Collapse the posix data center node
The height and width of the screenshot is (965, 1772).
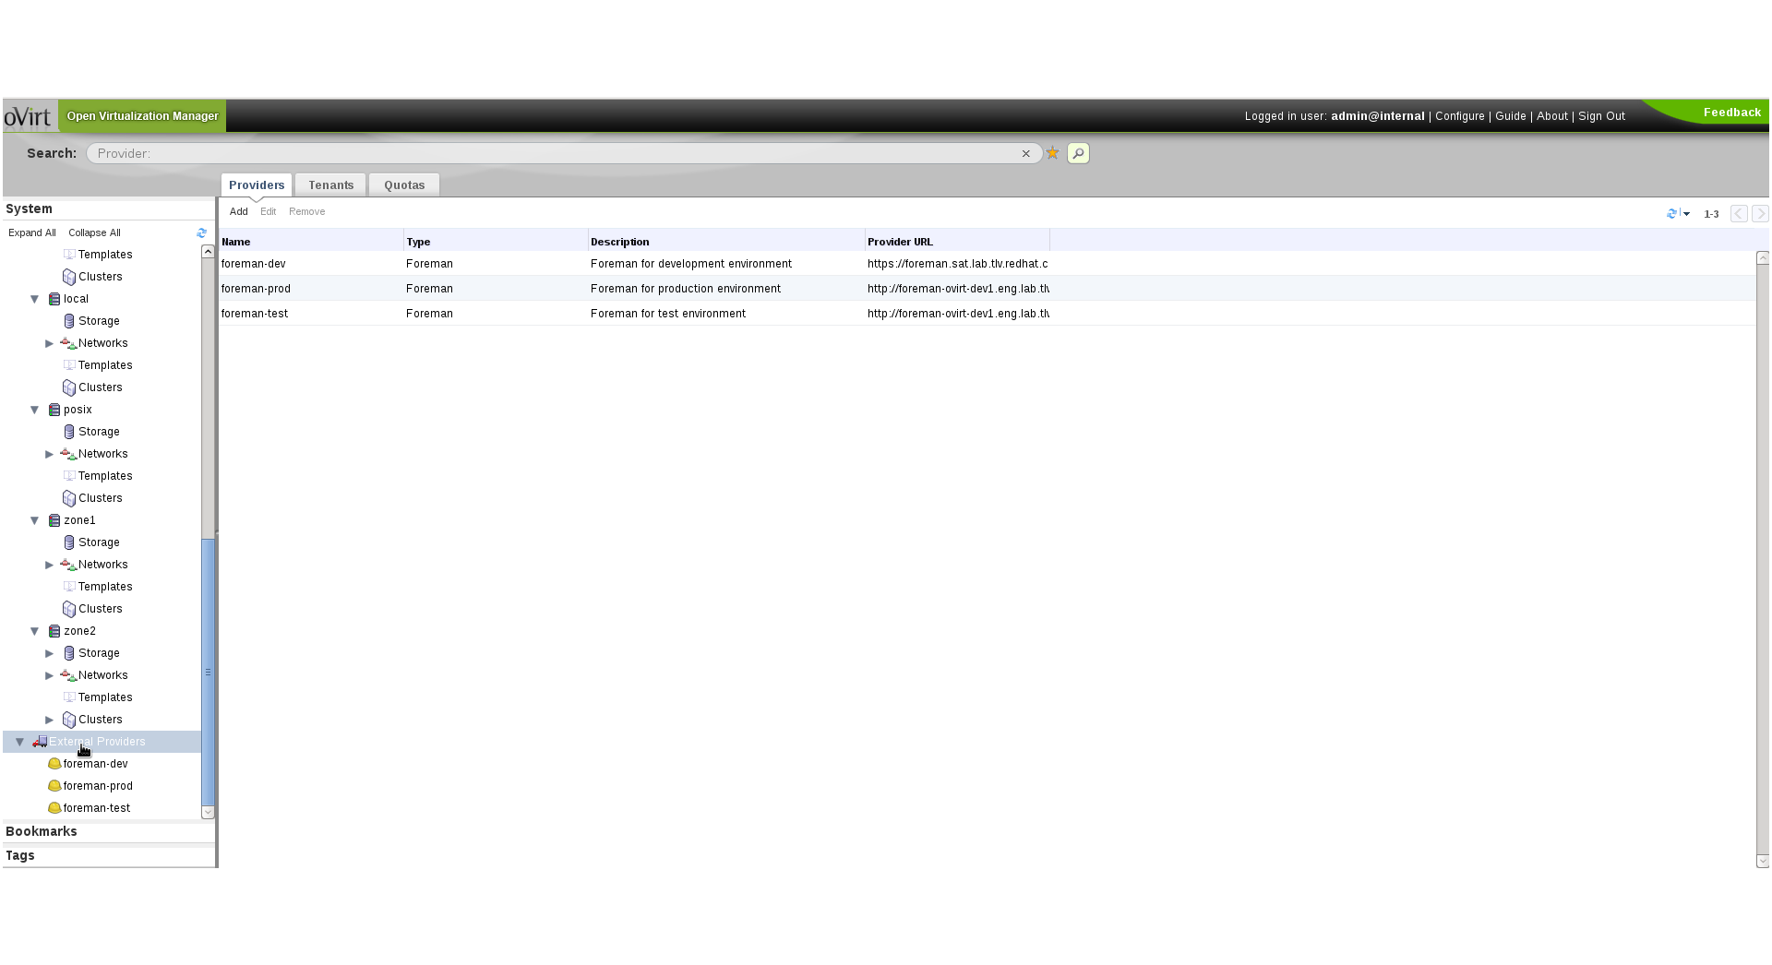[x=35, y=410]
